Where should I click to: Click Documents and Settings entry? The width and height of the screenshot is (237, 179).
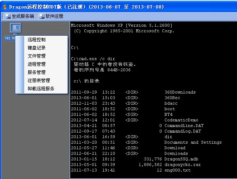click(x=193, y=143)
